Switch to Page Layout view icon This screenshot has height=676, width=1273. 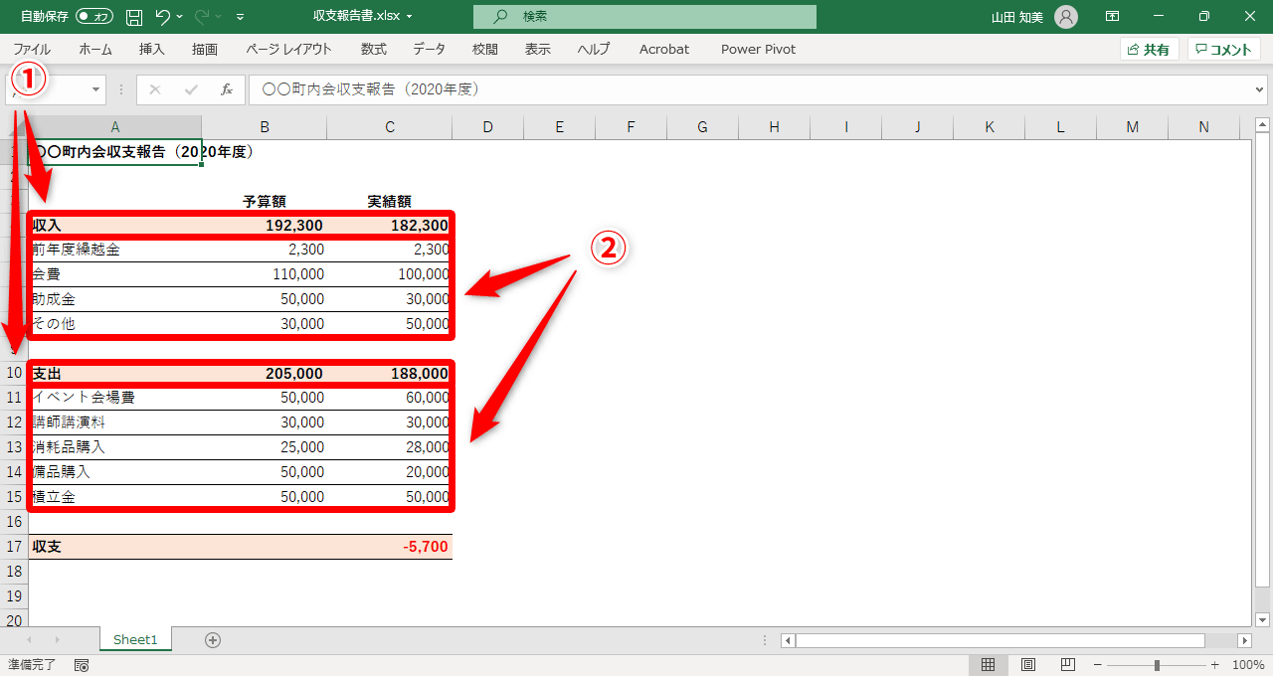point(1028,665)
